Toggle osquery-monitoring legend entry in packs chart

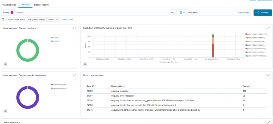(59, 88)
